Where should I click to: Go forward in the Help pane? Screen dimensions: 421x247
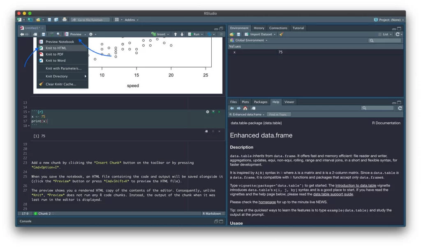click(x=238, y=108)
